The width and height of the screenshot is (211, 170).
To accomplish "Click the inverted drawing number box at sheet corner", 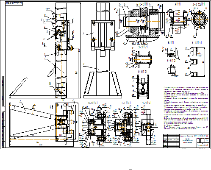I will tap(14, 3).
